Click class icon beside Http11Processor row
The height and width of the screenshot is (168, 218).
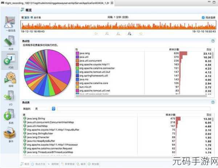(x=25, y=145)
